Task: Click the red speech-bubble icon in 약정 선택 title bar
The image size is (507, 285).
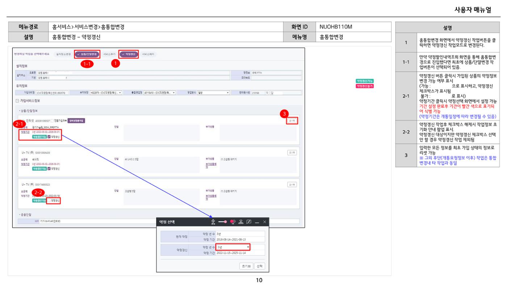Action: (x=233, y=222)
